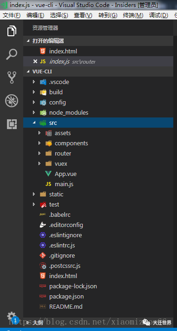Expand the components folder
Viewport: 177px width, 331px height.
pos(39,143)
